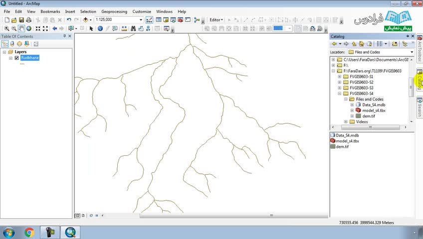Open the Geoprocessing menu
The width and height of the screenshot is (423, 239).
coord(114,11)
